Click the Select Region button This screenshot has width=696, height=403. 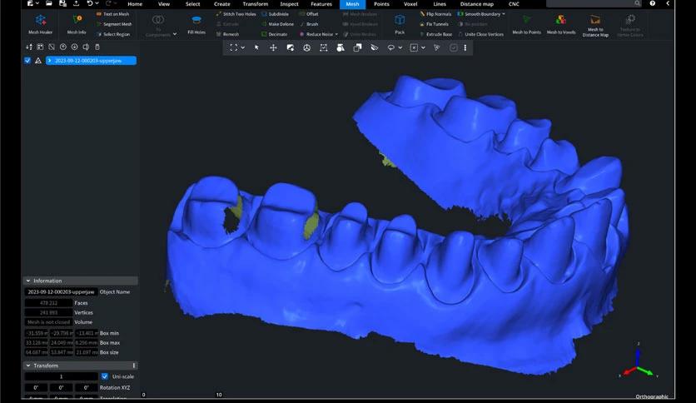(x=113, y=34)
